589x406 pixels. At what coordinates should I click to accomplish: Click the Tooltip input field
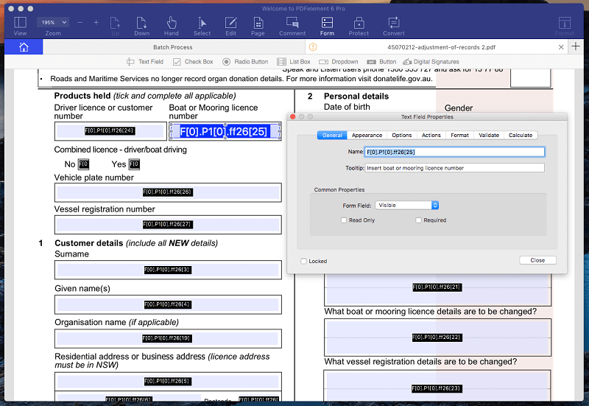[454, 168]
